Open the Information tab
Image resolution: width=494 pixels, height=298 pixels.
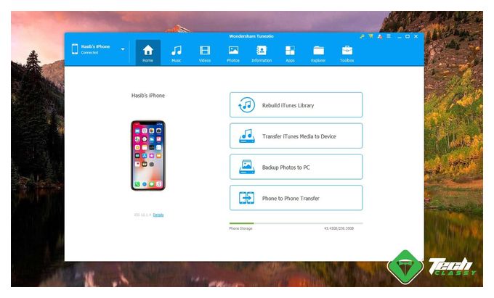(x=262, y=52)
